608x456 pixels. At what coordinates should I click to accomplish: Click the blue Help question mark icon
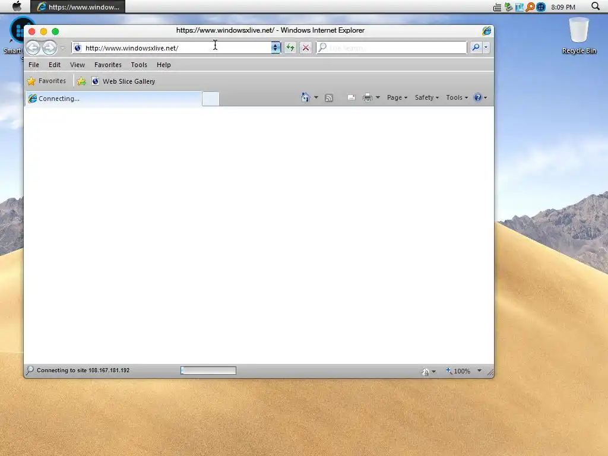478,97
